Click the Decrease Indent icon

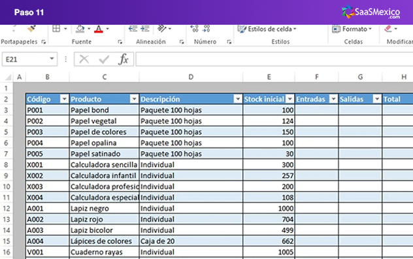(133, 28)
